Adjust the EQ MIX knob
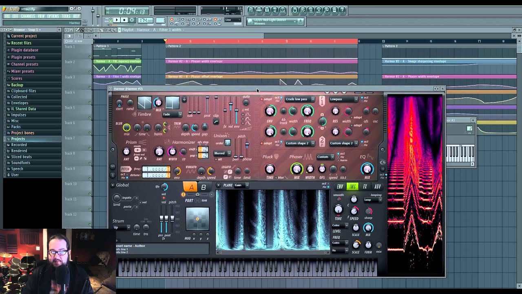The height and width of the screenshot is (294, 522). [x=367, y=169]
